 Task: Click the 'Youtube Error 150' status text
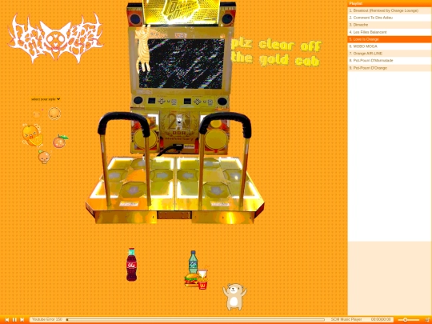pos(47,319)
